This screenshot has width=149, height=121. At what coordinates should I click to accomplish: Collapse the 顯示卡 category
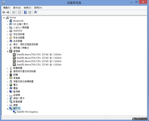pos(8,109)
